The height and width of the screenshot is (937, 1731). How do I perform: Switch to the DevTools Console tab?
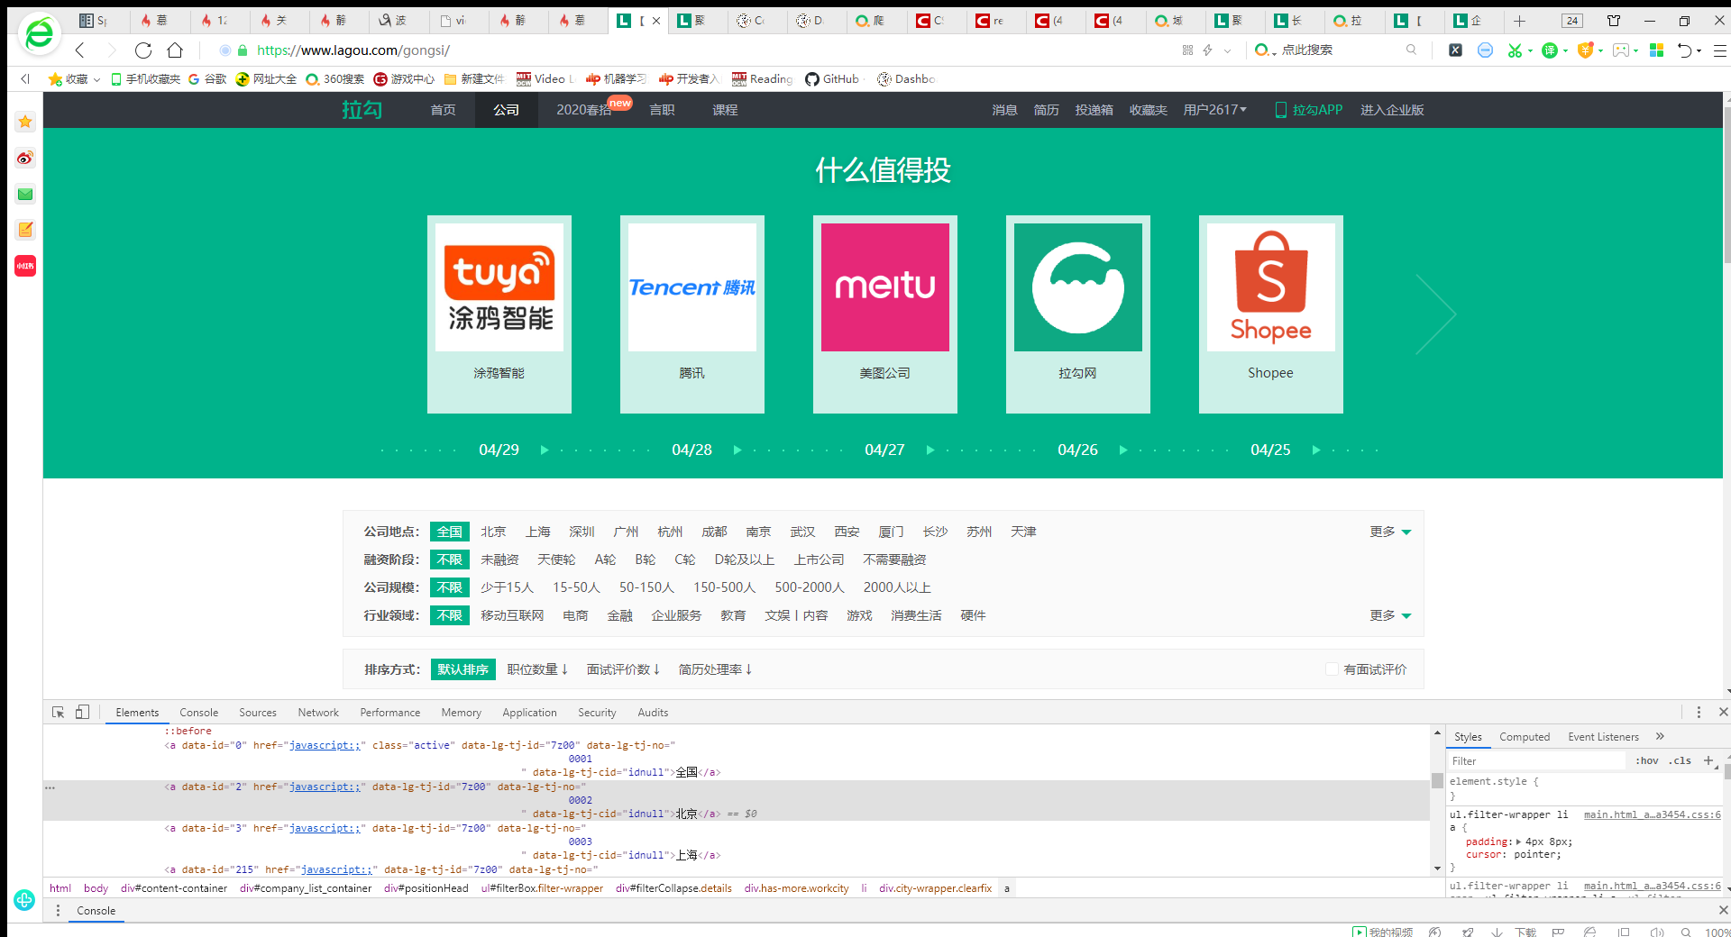coord(198,712)
